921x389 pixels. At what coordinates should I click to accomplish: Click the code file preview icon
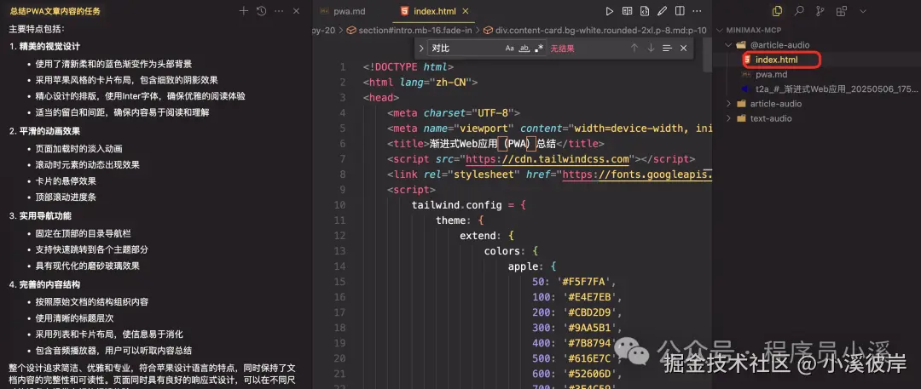pyautogui.click(x=645, y=11)
